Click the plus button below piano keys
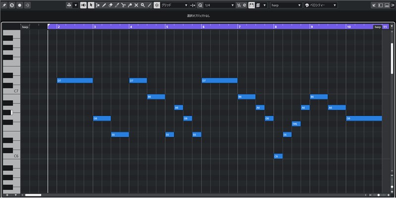Image resolution: width=396 pixels, height=199 pixels. (x=7, y=195)
